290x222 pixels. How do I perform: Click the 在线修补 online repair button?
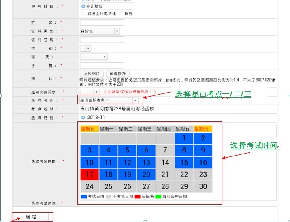pos(117,74)
